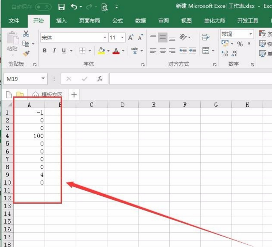Click the Undo arrow icon
The image size is (272, 247).
click(x=74, y=7)
